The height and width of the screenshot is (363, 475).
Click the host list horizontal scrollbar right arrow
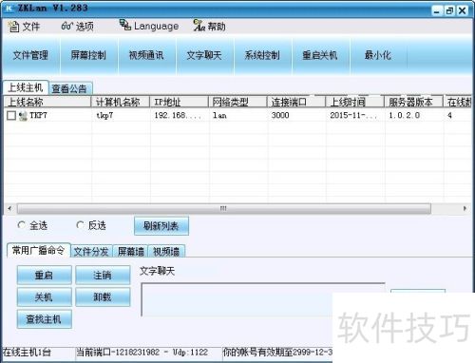tap(465, 208)
